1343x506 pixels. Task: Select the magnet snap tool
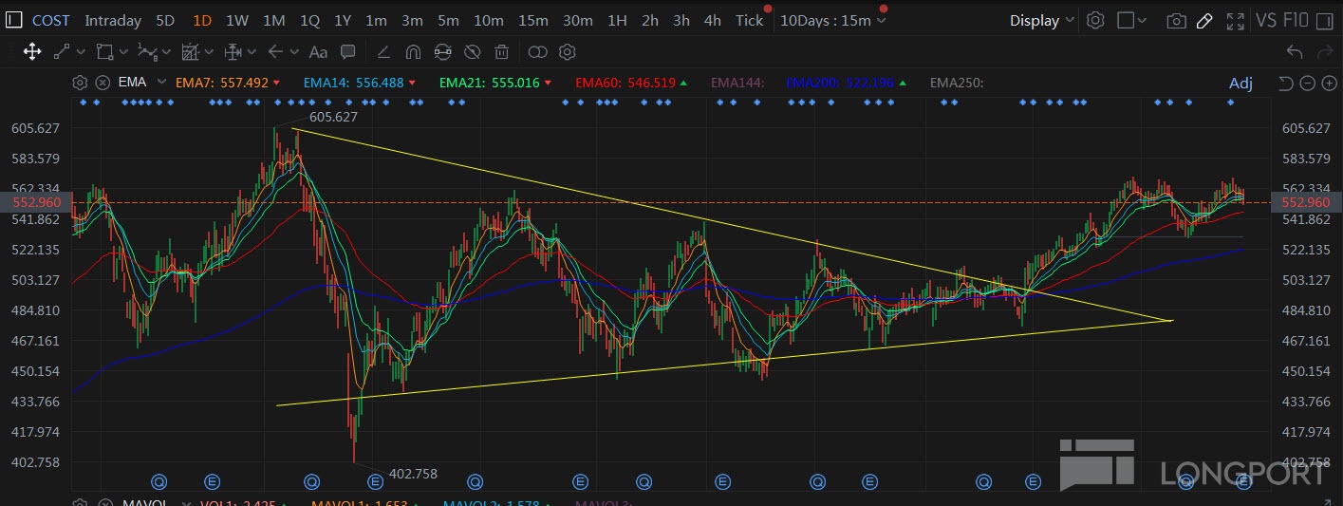pyautogui.click(x=413, y=52)
